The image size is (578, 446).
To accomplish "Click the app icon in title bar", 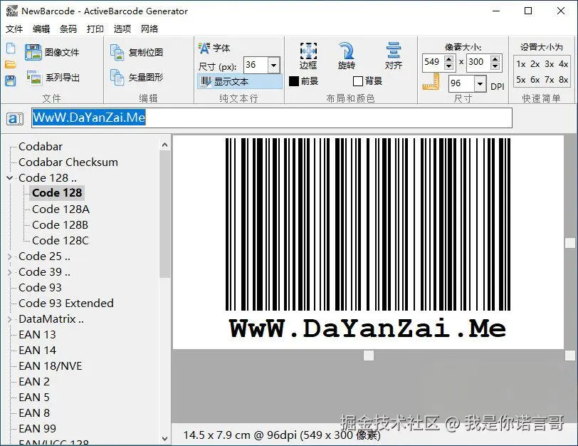I will pyautogui.click(x=12, y=11).
